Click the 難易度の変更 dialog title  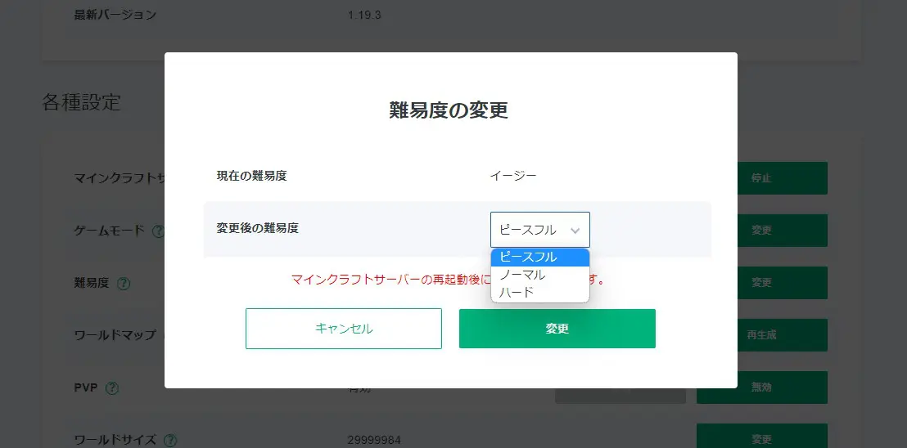tap(449, 110)
